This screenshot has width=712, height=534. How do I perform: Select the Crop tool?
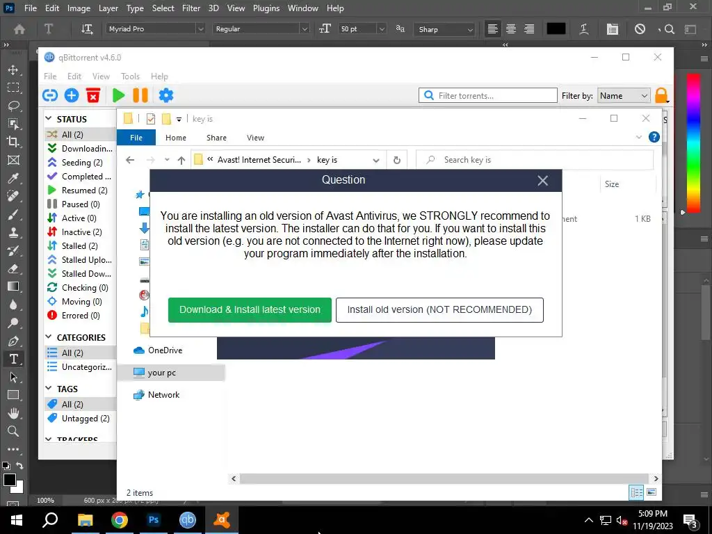(x=13, y=142)
